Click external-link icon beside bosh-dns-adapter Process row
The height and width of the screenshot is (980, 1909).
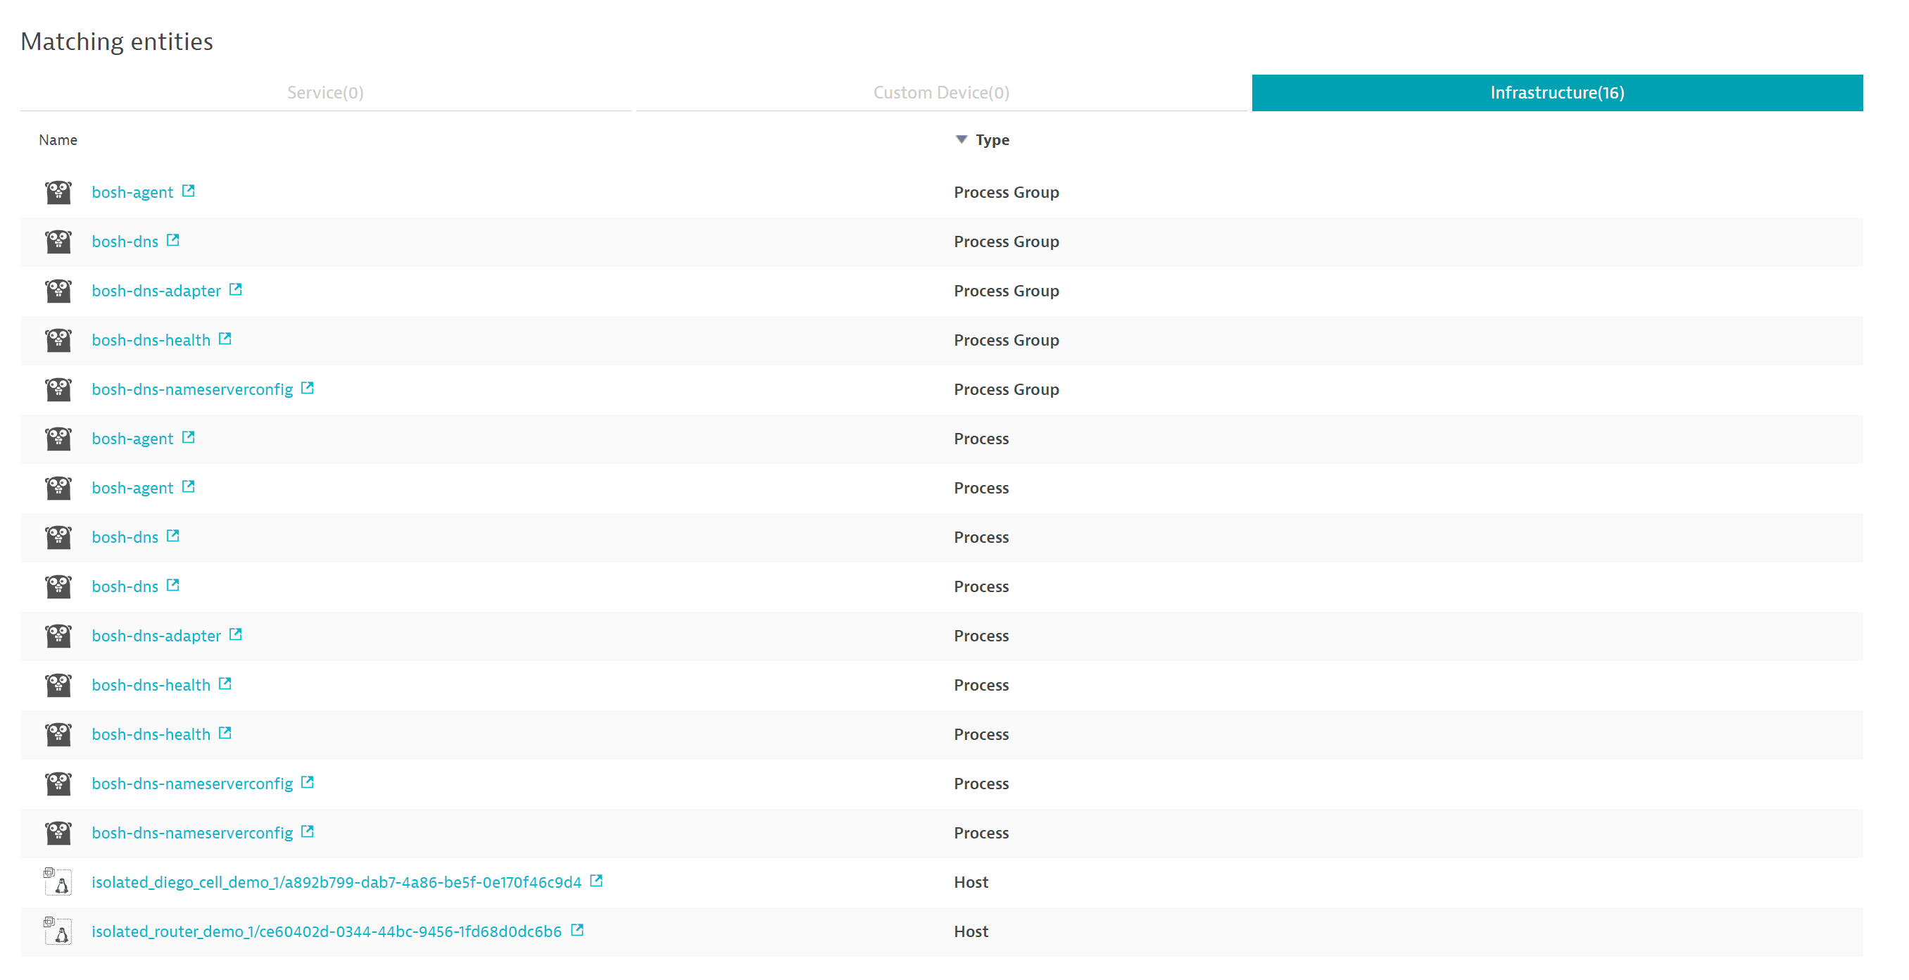(x=236, y=634)
